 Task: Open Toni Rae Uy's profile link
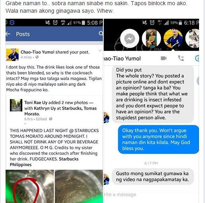click(36, 103)
